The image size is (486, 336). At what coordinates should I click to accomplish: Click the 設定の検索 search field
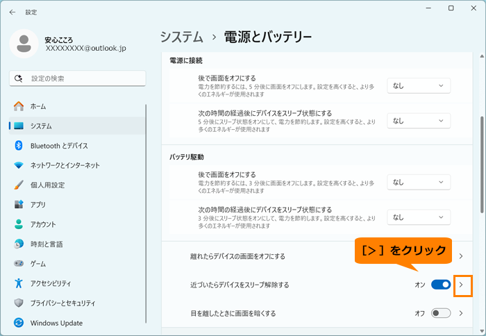click(78, 78)
